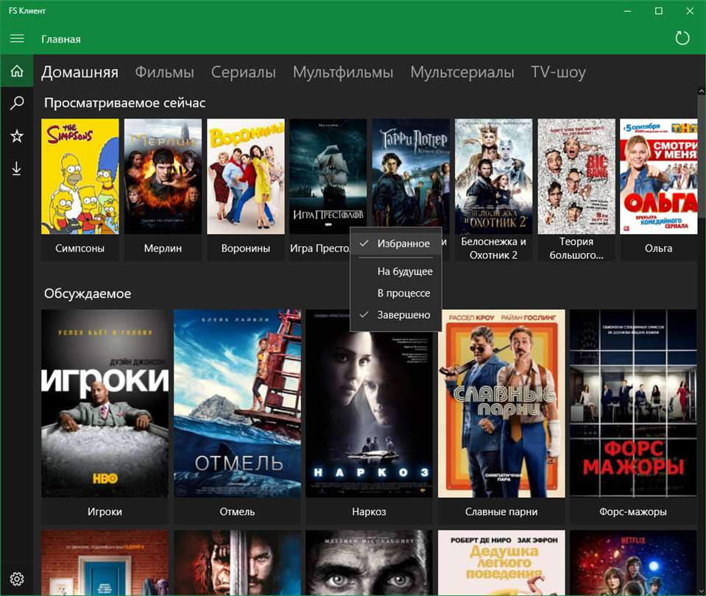Open the Воронины poster

click(246, 177)
